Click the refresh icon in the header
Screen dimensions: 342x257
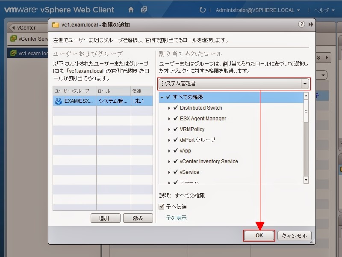coord(202,10)
